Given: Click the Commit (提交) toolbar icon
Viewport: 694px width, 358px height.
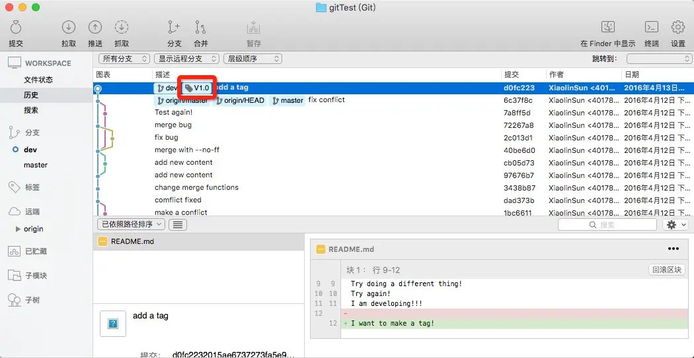Looking at the screenshot, I should tap(15, 28).
